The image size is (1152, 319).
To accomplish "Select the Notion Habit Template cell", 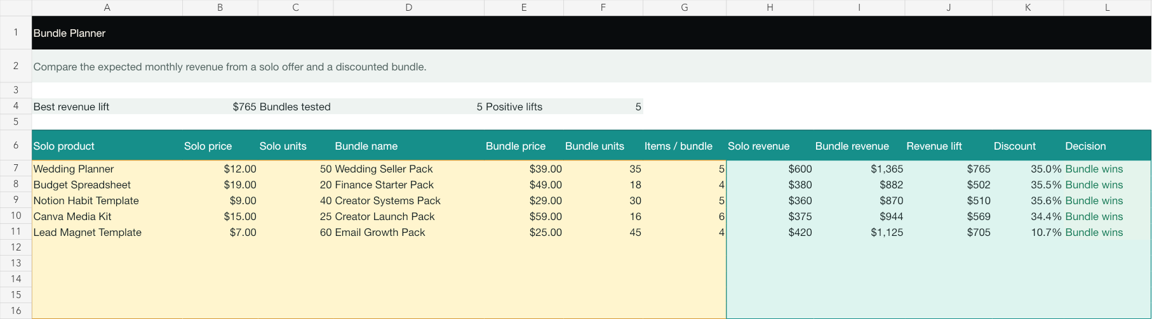I will 107,200.
